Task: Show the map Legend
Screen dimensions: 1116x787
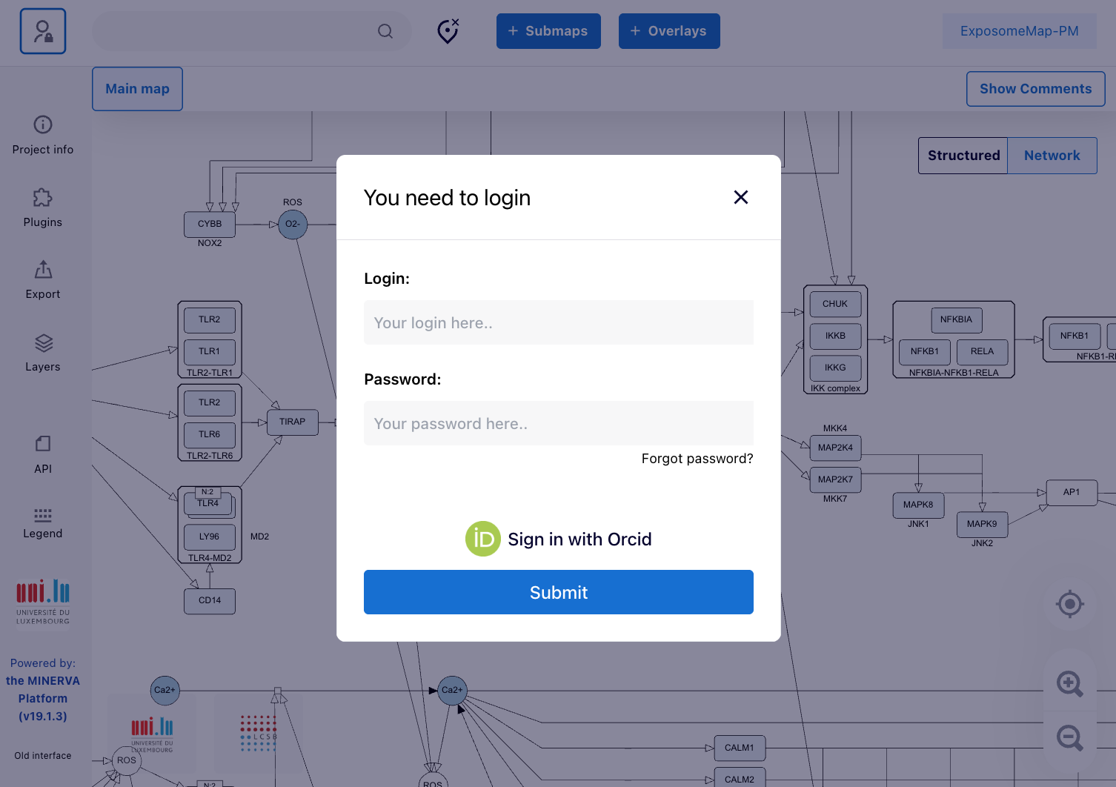Action: [43, 523]
